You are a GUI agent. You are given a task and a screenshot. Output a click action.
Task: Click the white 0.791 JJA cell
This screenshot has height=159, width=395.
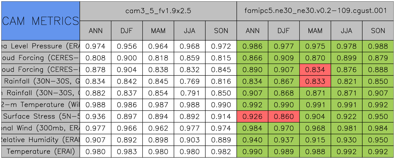190,93
